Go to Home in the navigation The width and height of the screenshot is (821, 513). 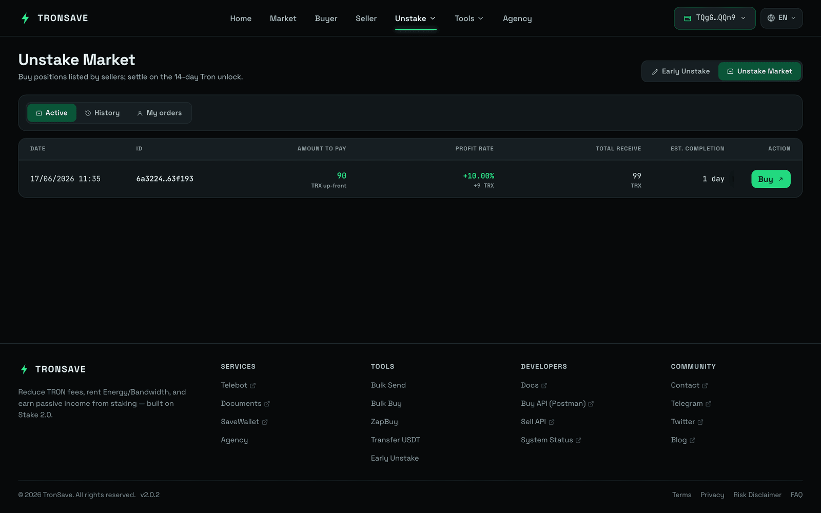[x=241, y=18]
